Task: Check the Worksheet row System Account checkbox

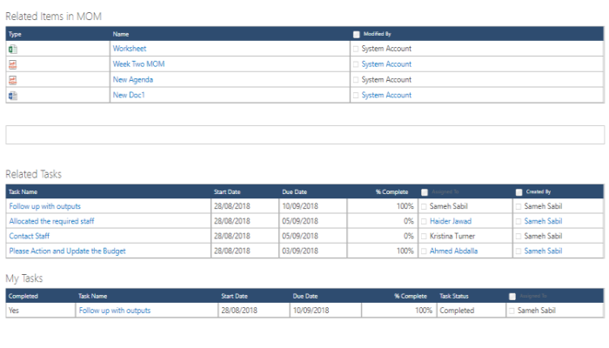Action: (357, 49)
